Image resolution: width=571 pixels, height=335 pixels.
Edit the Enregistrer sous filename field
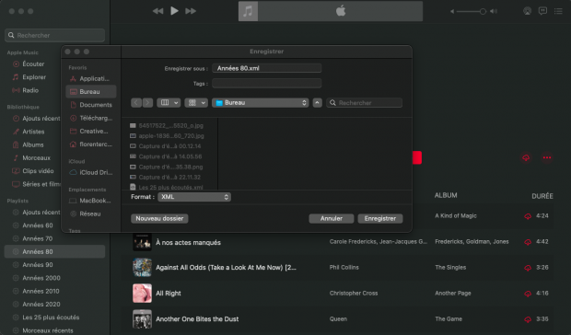point(267,68)
